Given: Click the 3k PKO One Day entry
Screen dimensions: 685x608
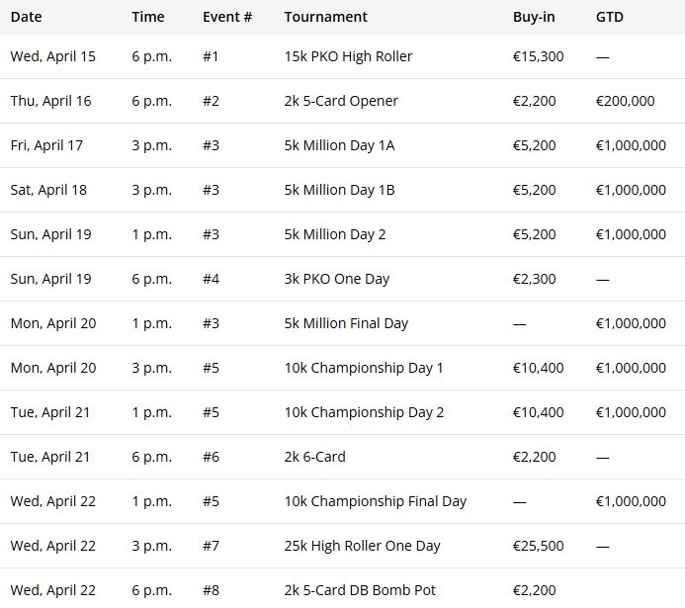Looking at the screenshot, I should coord(336,279).
